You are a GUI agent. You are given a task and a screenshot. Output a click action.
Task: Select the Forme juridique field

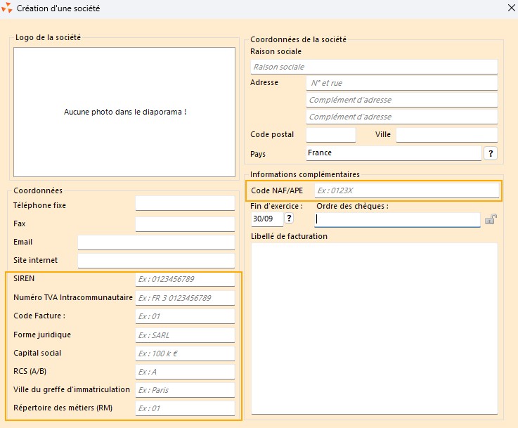pos(185,335)
